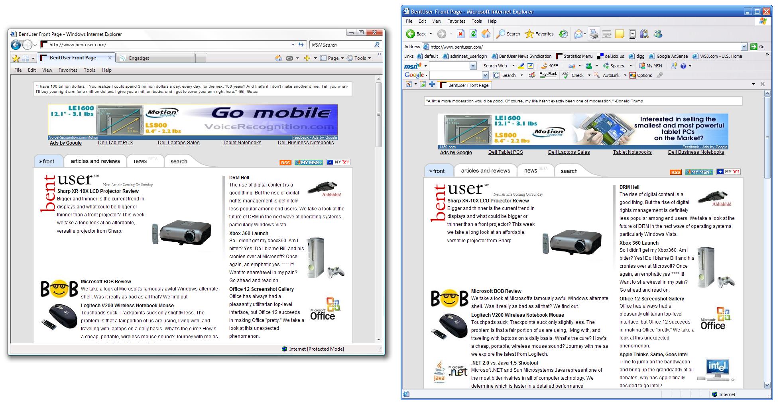The width and height of the screenshot is (779, 406).
Task: Click the History icon next to Favorites
Action: pyautogui.click(x=563, y=34)
